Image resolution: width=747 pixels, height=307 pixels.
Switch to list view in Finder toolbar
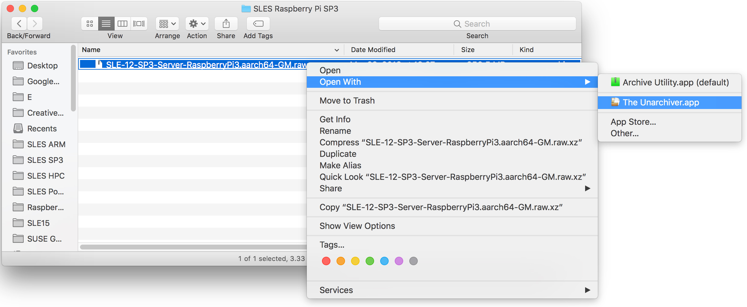(106, 24)
